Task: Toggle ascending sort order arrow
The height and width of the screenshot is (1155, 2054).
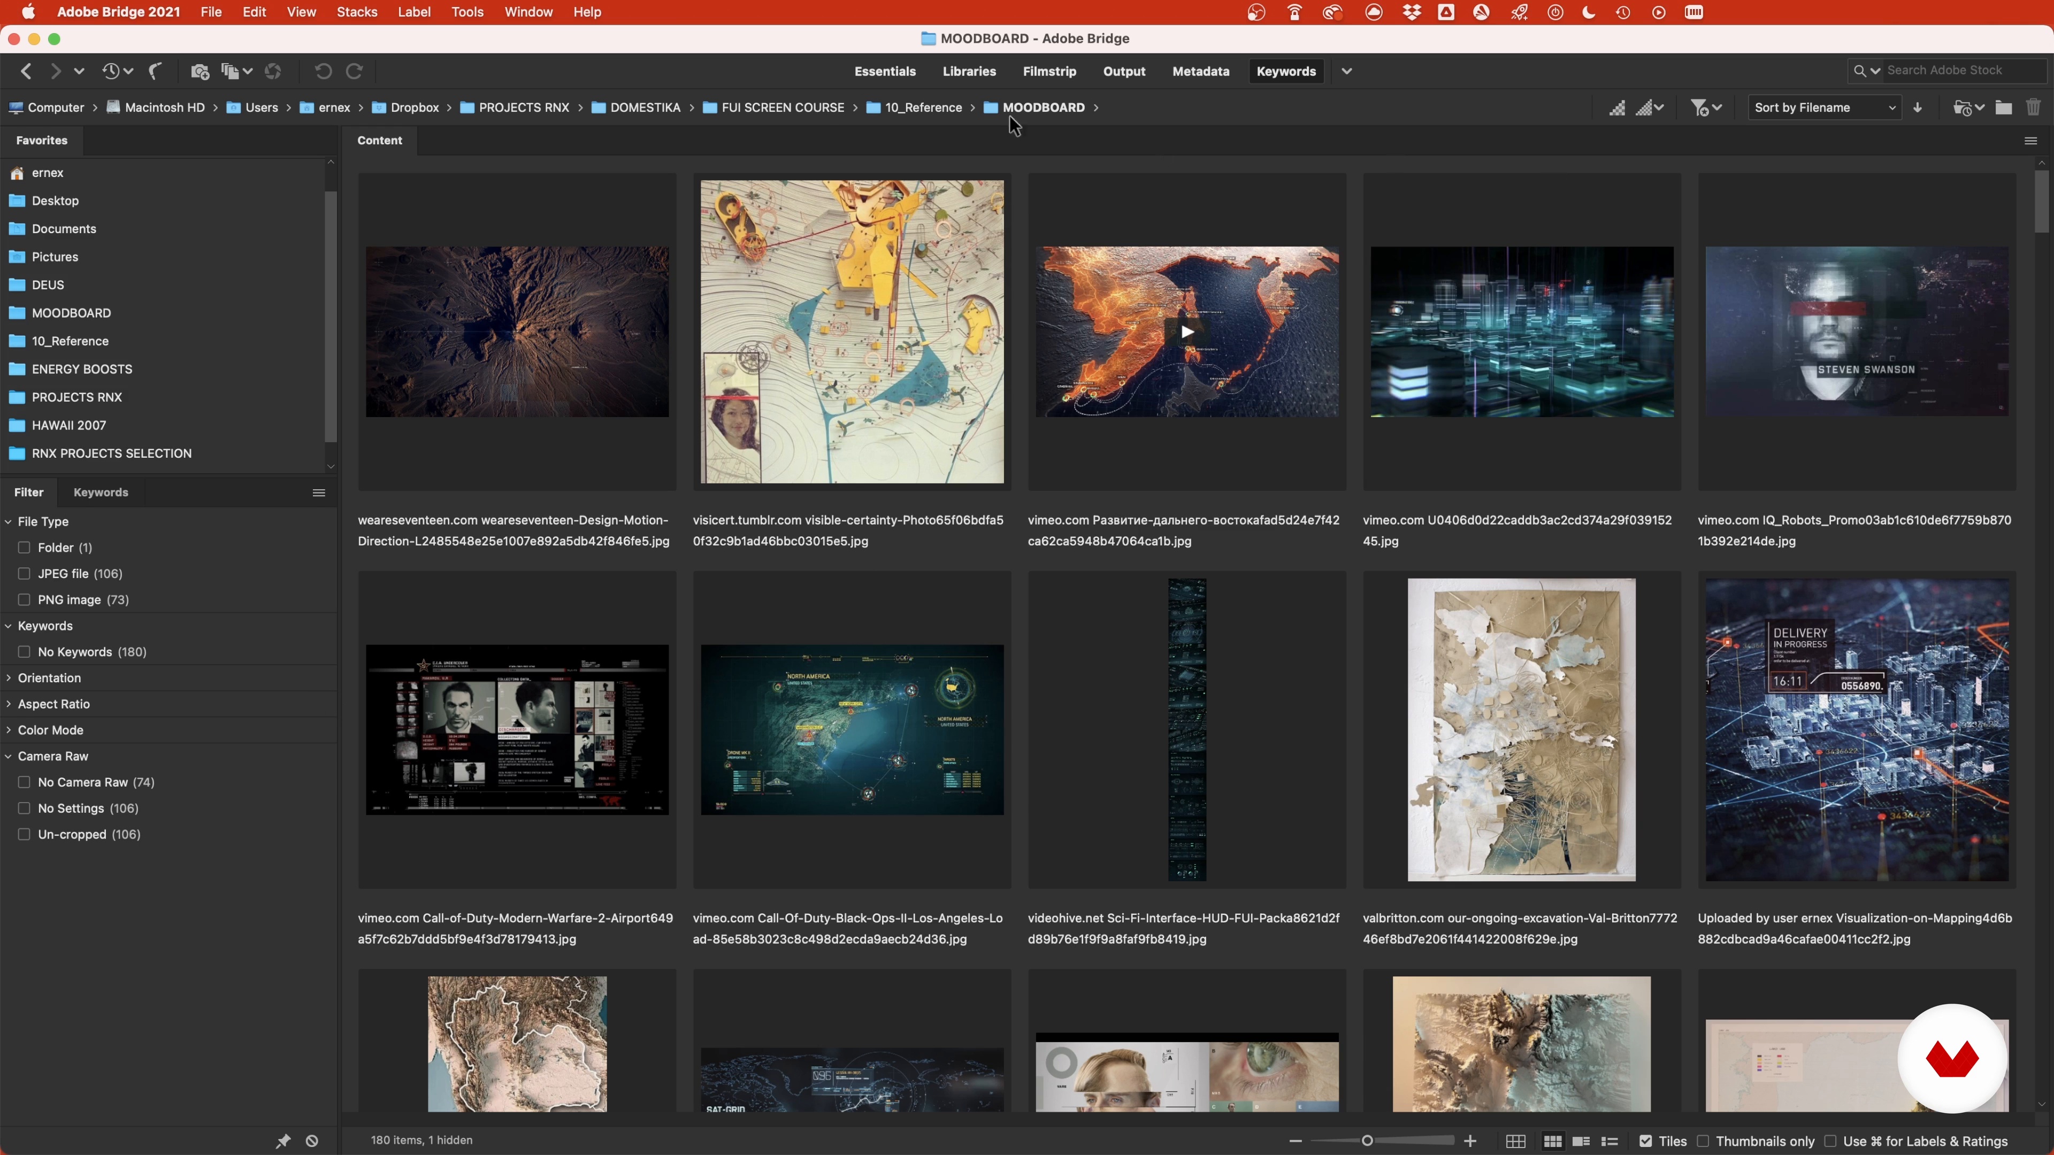Action: coord(1918,107)
